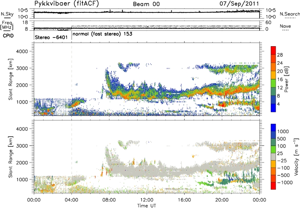This screenshot has width=300, height=208.
Task: Click the 'CPID' row label
Action: click(8, 36)
